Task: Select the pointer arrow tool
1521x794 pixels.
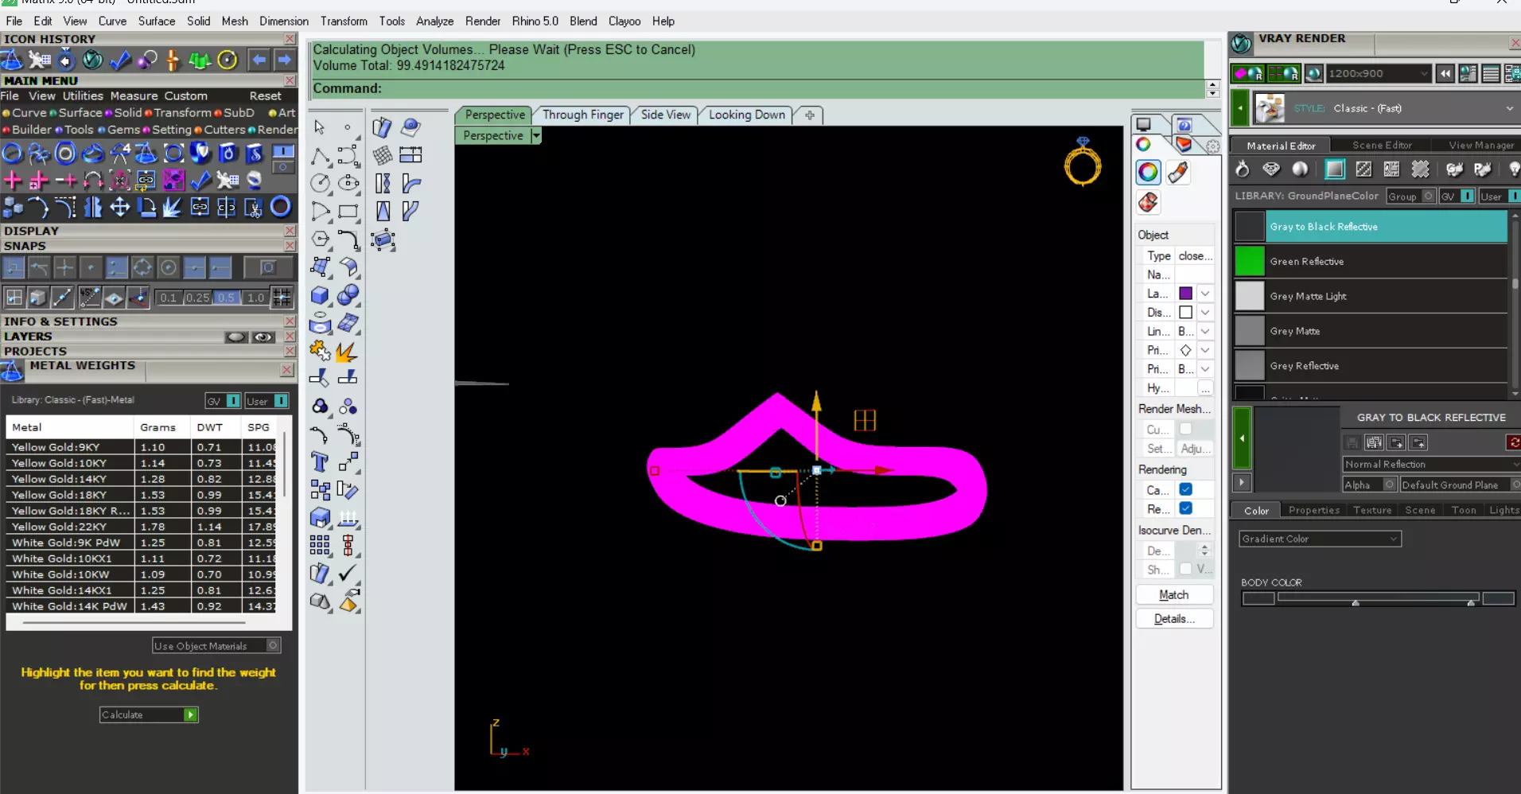Action: [x=320, y=127]
